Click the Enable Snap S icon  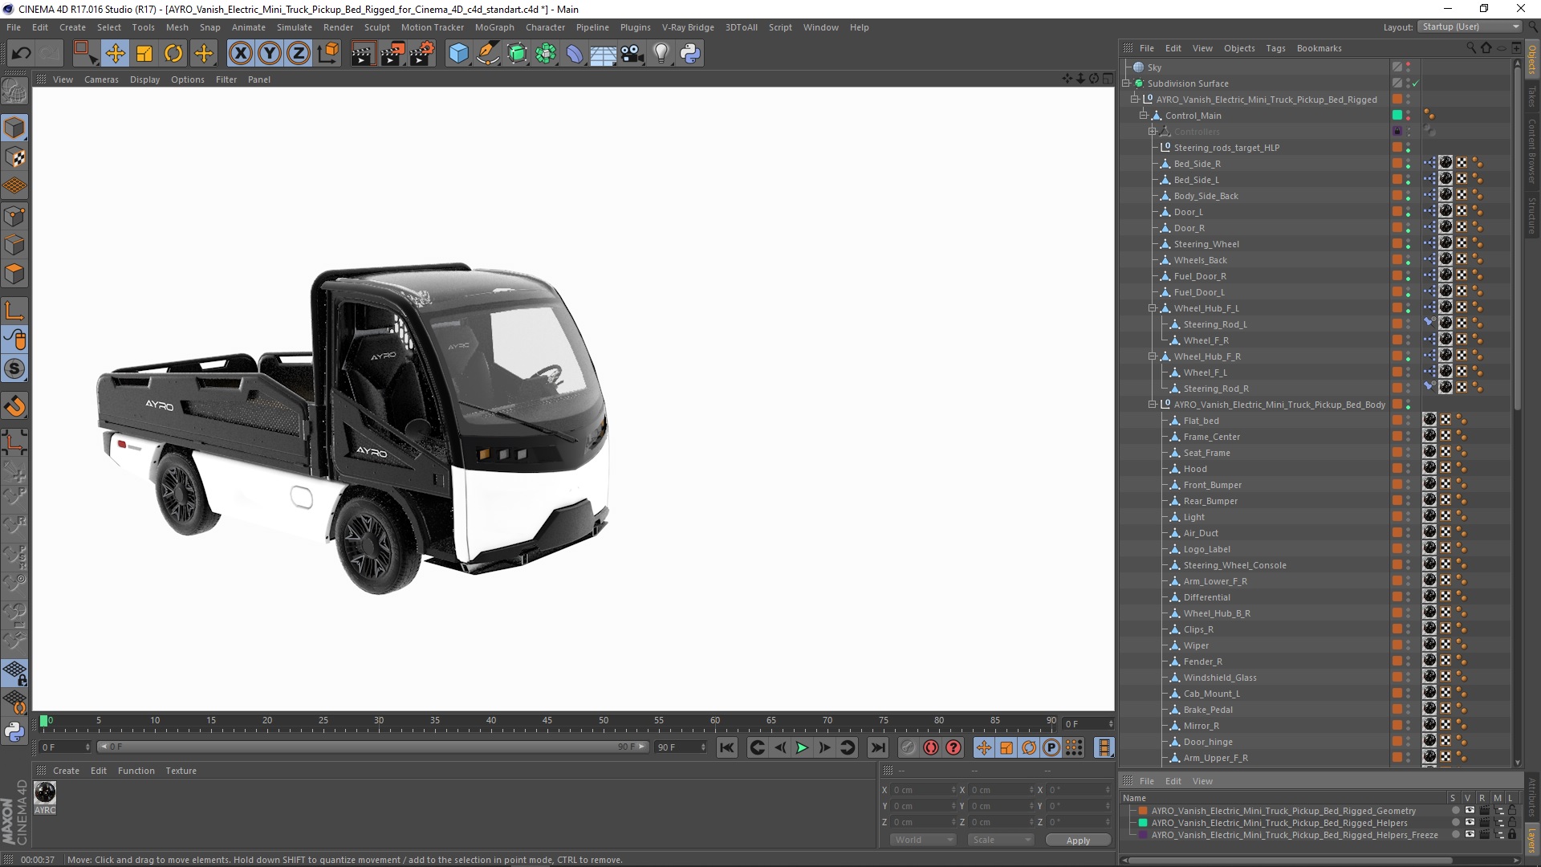point(14,369)
